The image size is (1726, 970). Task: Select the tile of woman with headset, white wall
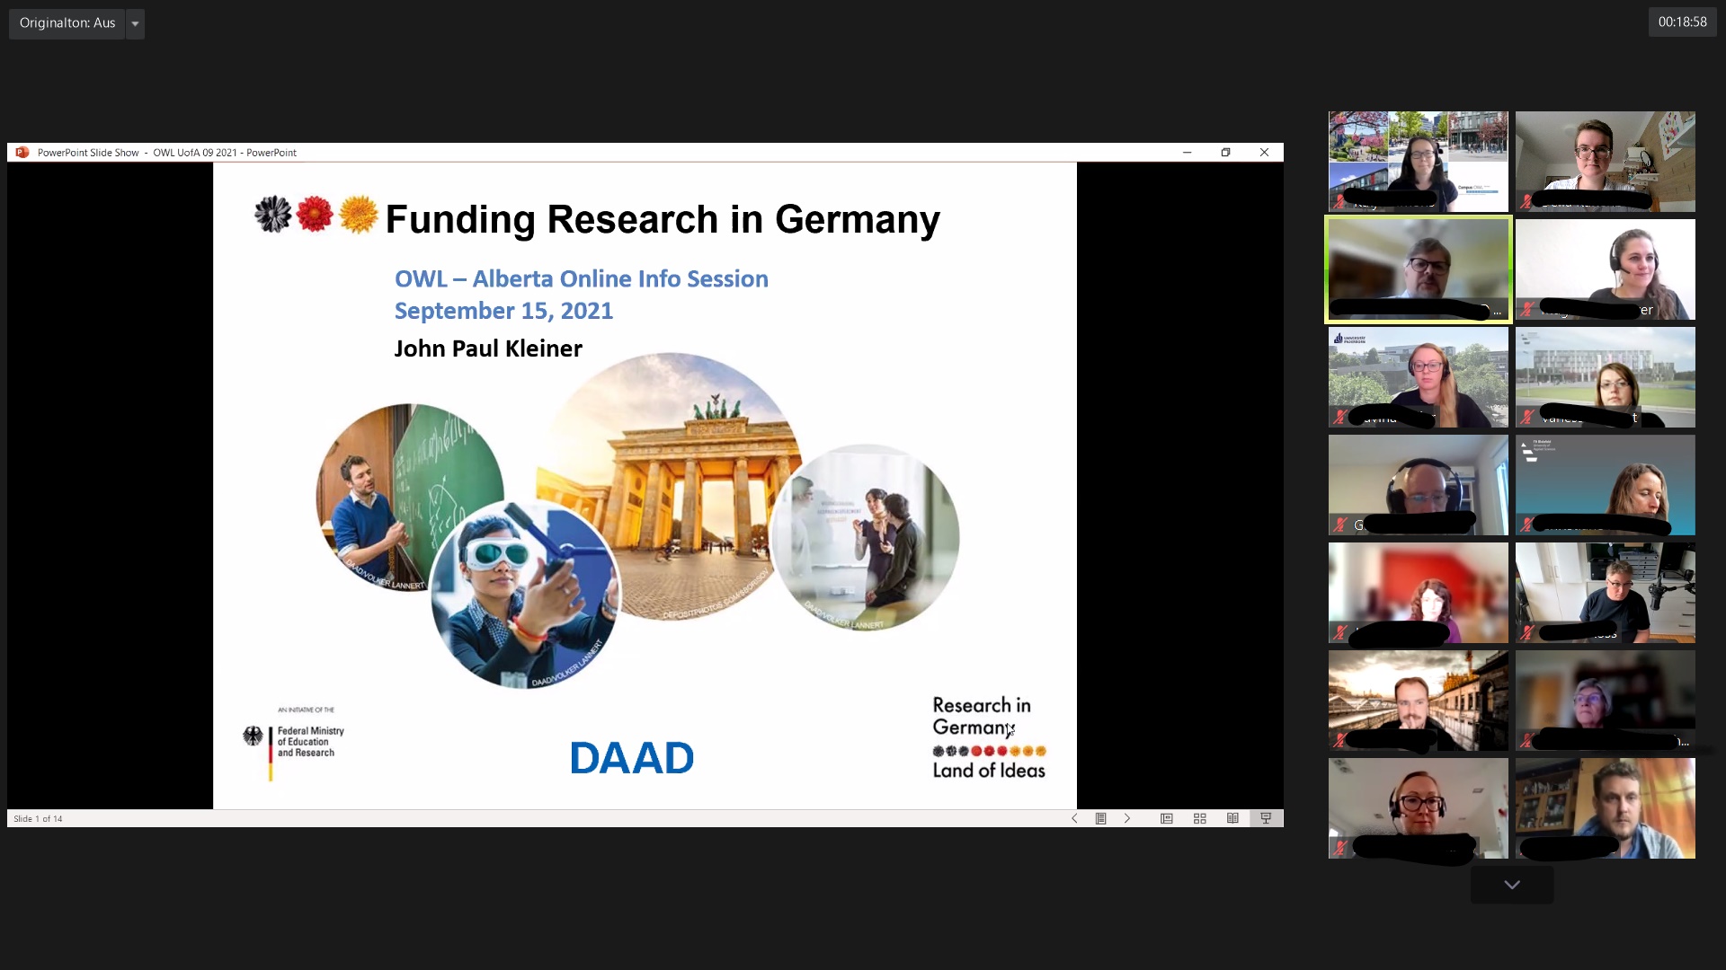[x=1606, y=269]
